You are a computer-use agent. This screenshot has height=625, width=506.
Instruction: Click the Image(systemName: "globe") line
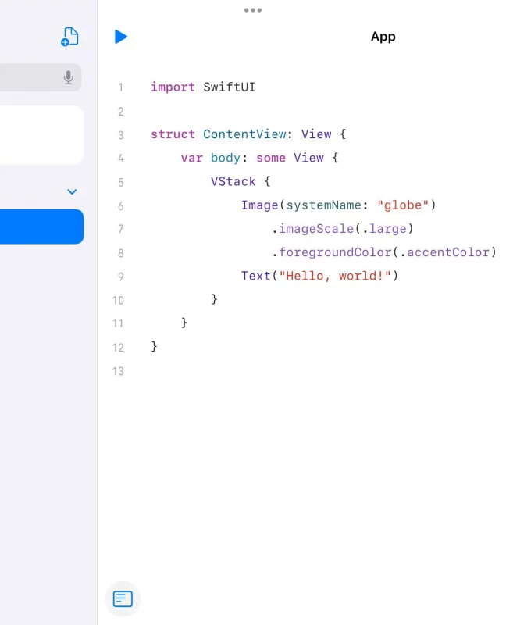click(339, 205)
